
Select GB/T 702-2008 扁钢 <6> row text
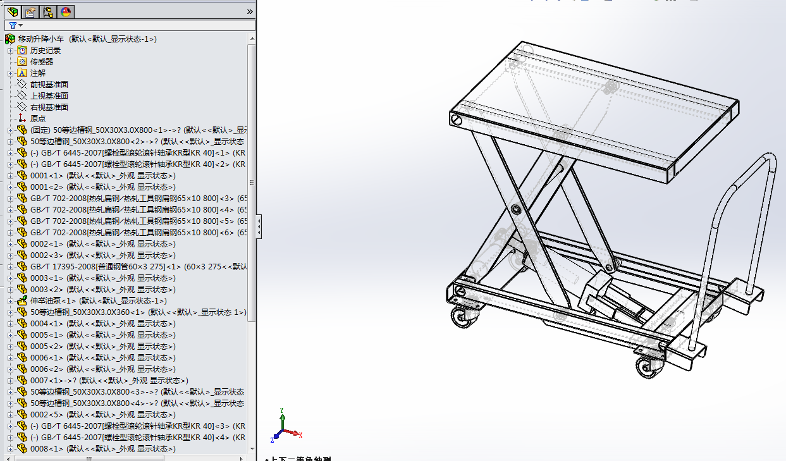tap(139, 233)
